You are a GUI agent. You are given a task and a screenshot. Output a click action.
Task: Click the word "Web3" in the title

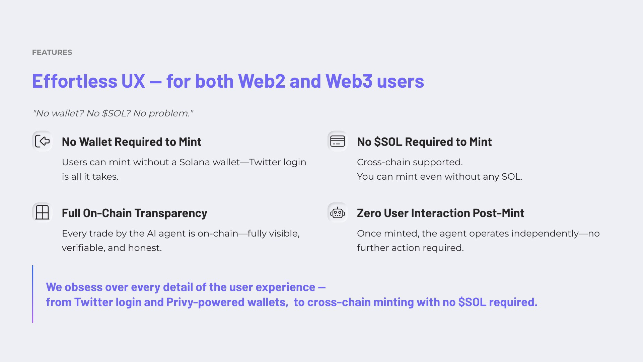[349, 81]
